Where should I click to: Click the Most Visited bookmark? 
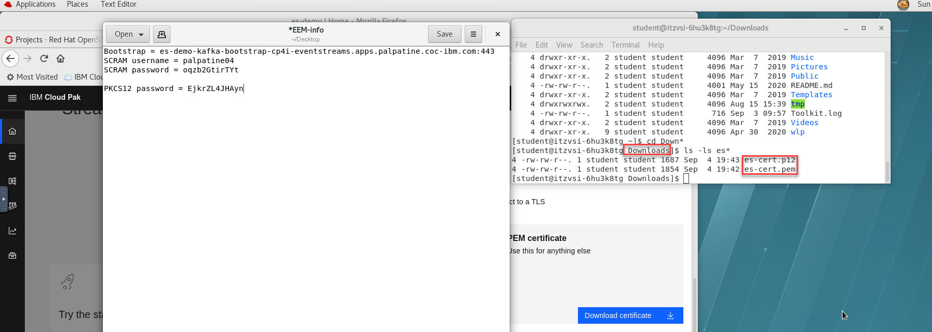click(32, 77)
